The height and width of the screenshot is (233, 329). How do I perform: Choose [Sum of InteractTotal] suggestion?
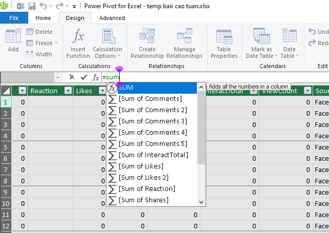click(x=152, y=155)
